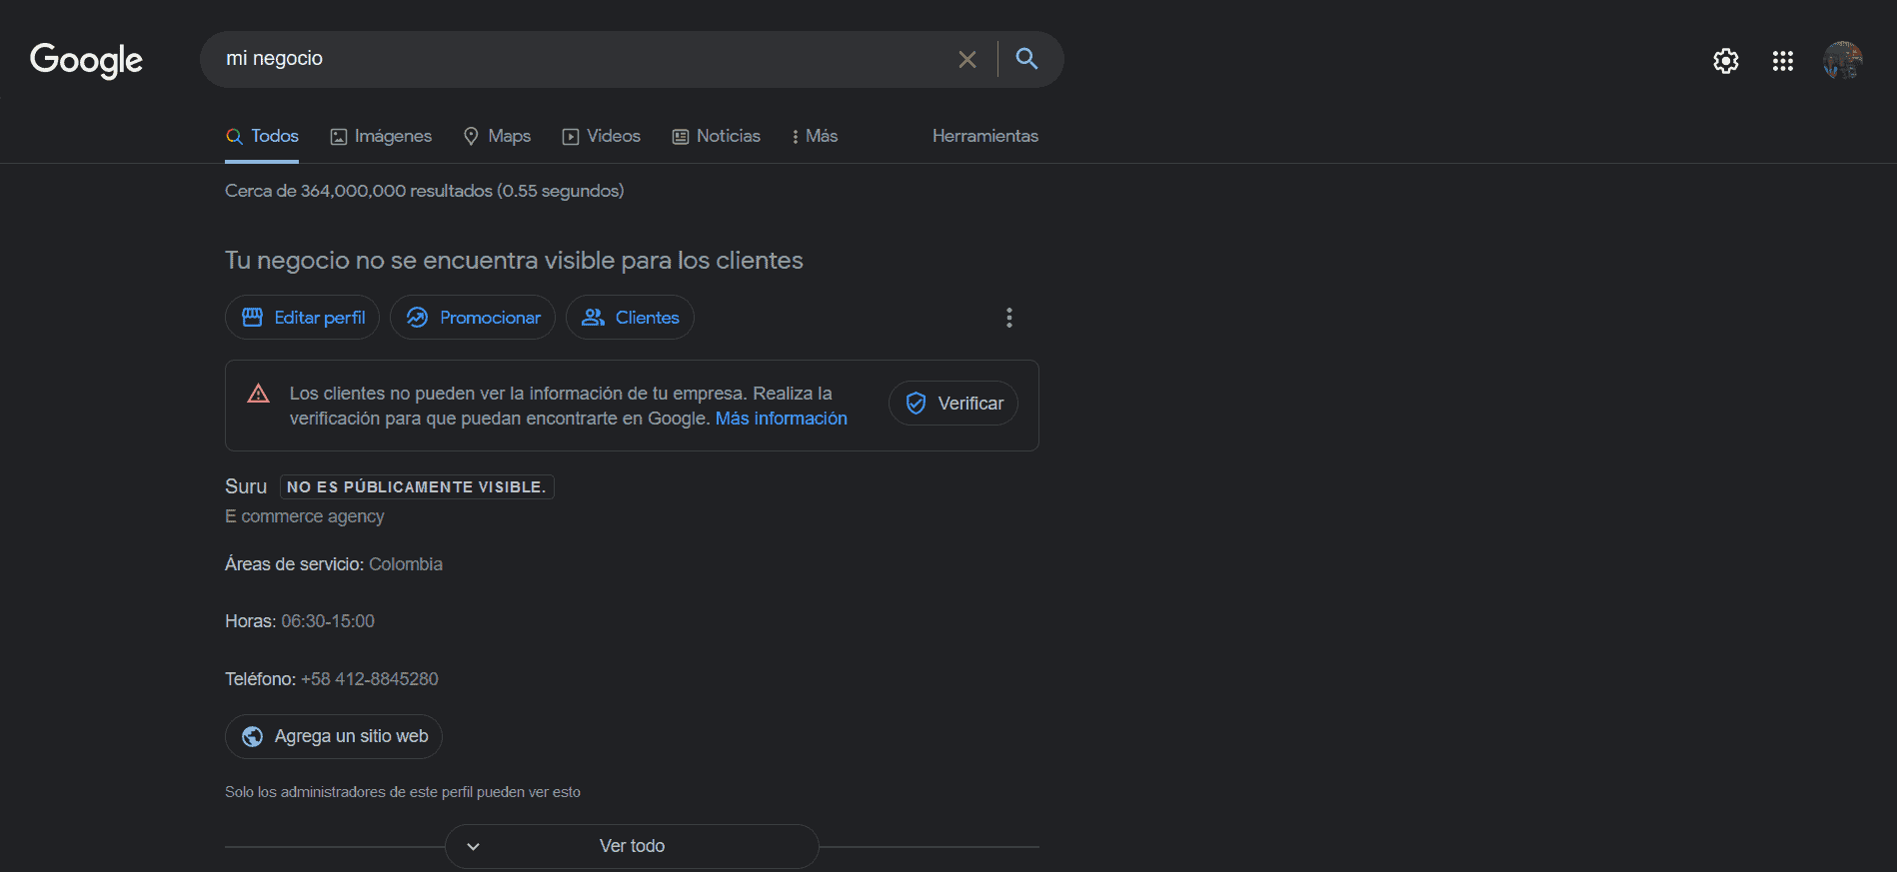Click the red warning triangle icon

258,394
